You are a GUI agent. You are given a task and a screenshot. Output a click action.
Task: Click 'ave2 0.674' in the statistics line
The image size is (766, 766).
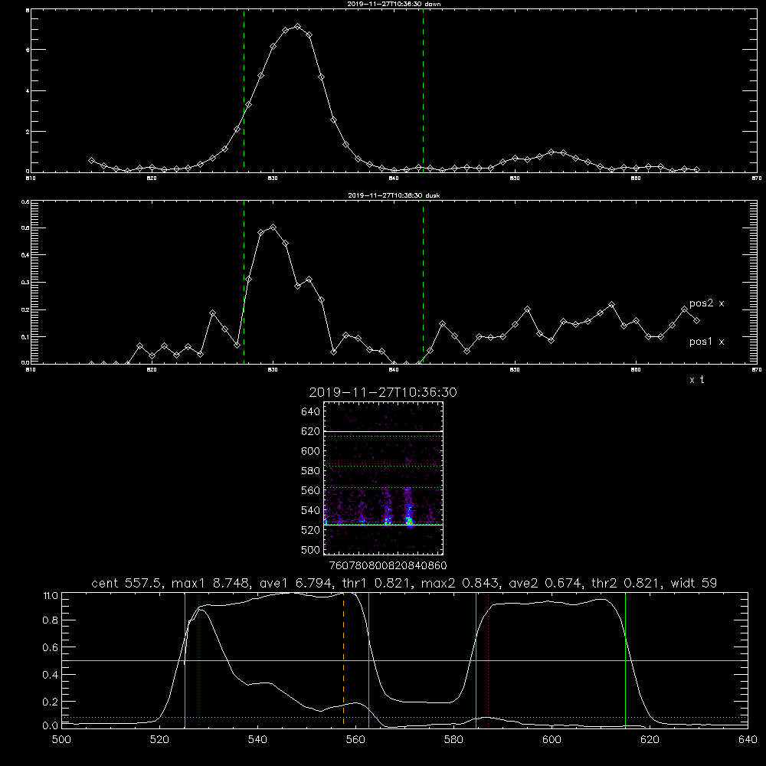(x=545, y=583)
